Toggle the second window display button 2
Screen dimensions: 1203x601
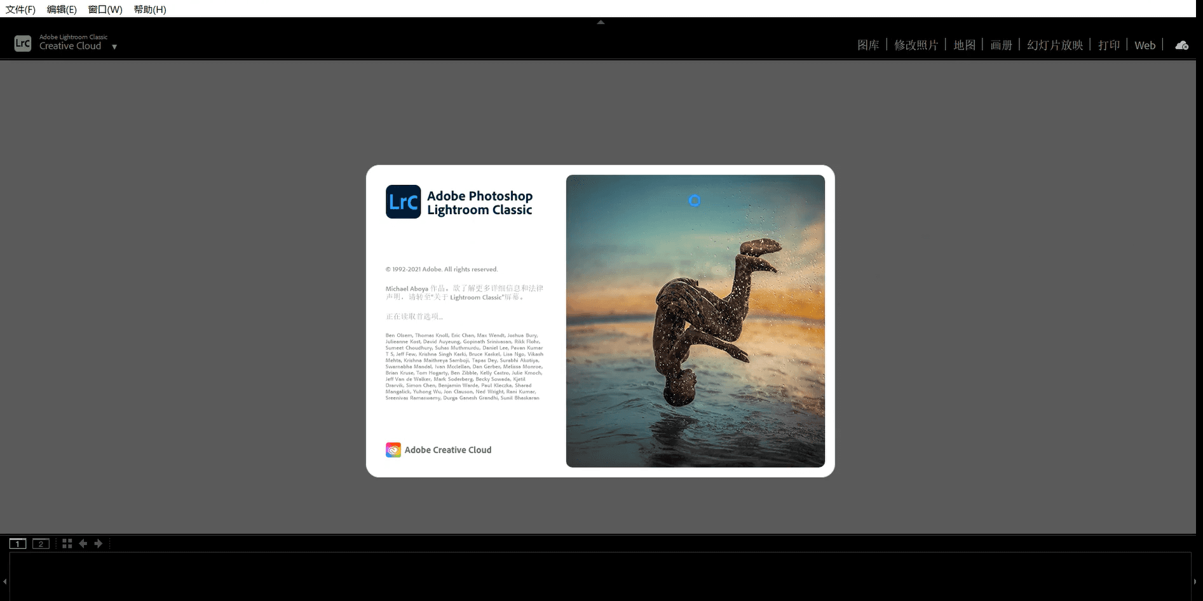(x=41, y=543)
